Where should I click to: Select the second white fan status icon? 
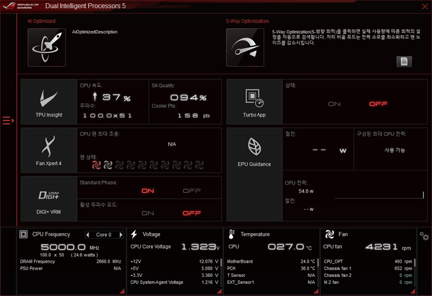(108, 165)
